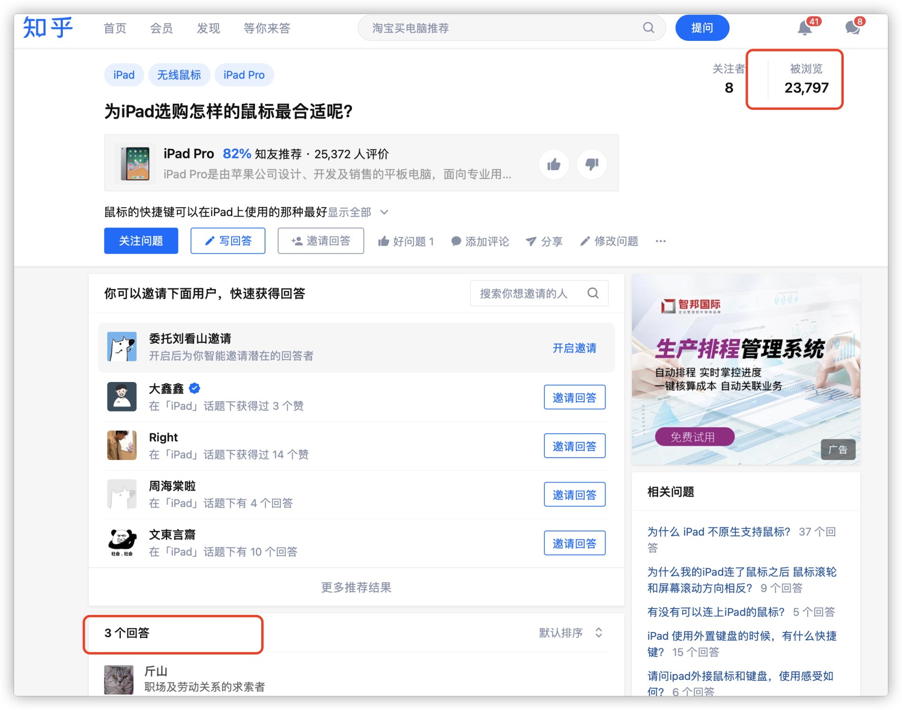Click user name 大鑫鑫
The image size is (902, 710).
point(166,389)
